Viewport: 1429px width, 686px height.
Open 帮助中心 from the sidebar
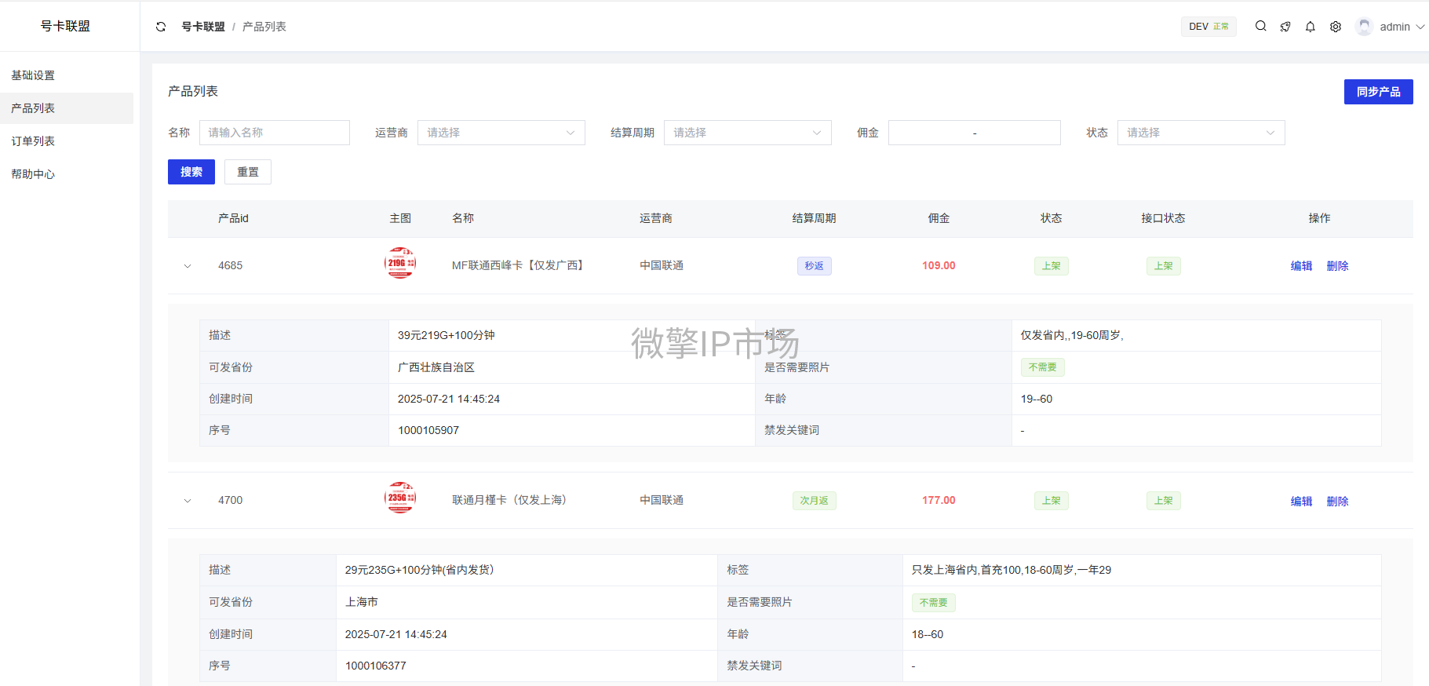coord(33,174)
